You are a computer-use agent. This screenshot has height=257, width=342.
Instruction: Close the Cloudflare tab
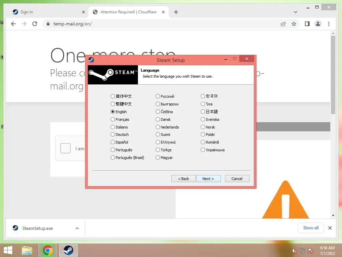coord(163,12)
